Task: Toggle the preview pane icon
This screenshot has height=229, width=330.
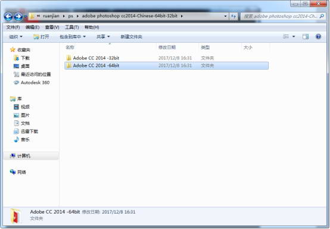Action: coord(306,36)
